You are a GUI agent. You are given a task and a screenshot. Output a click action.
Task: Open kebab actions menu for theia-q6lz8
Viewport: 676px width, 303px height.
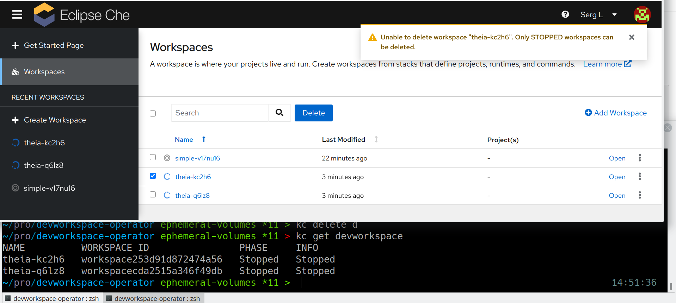[x=640, y=195]
